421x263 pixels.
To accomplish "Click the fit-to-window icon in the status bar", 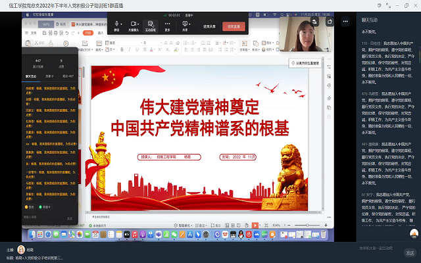I will coord(266,226).
